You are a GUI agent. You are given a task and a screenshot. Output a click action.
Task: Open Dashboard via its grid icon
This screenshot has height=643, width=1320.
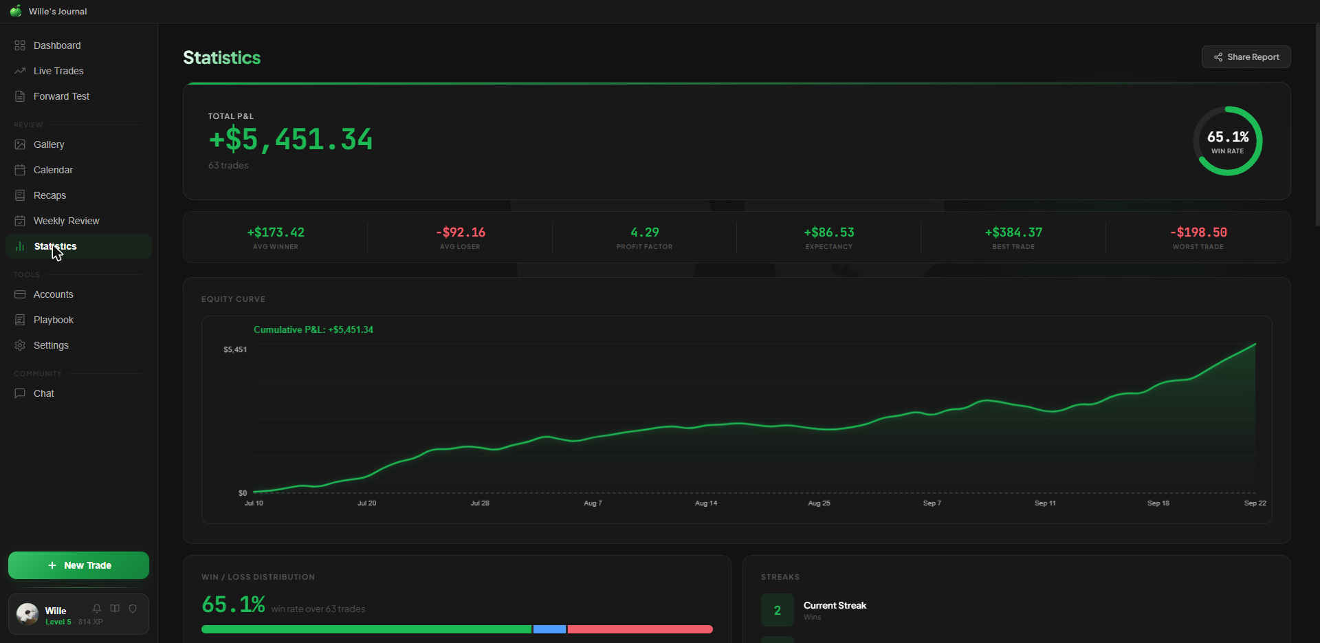(x=20, y=45)
